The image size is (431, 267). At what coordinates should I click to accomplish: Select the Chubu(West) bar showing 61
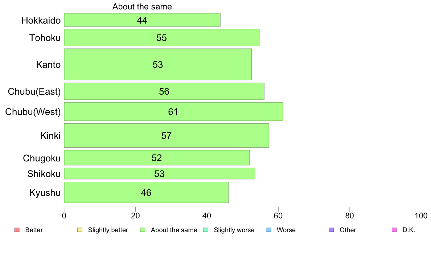coord(173,112)
